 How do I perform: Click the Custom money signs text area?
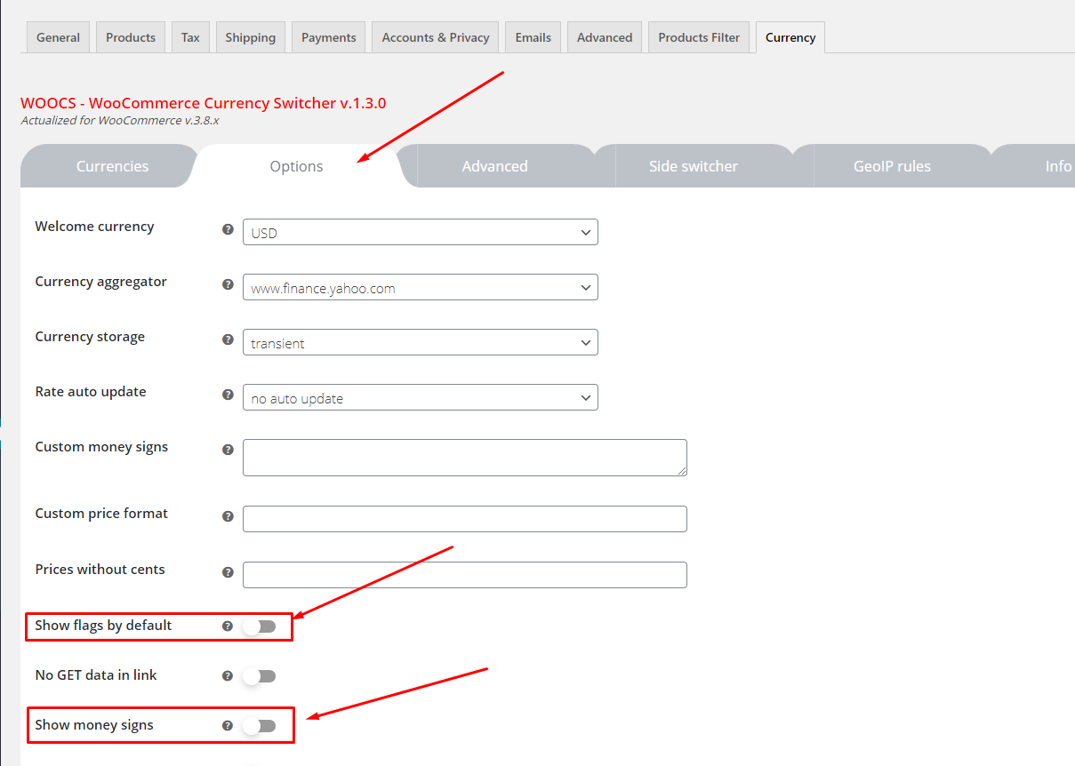465,458
